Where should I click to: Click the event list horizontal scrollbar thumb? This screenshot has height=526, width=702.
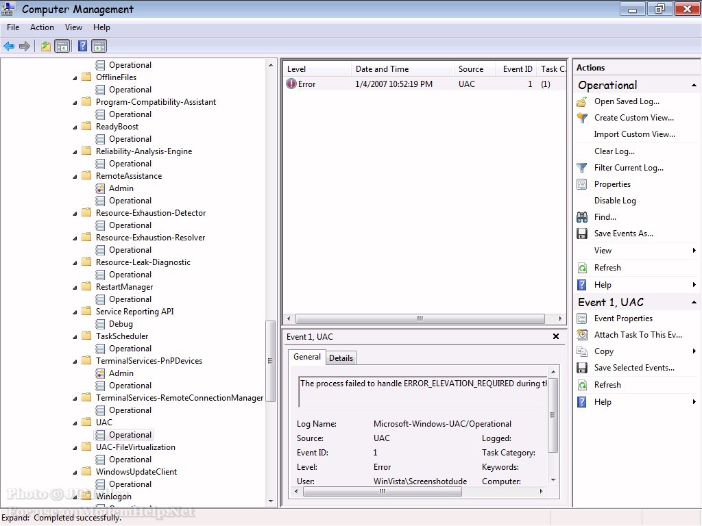point(420,319)
